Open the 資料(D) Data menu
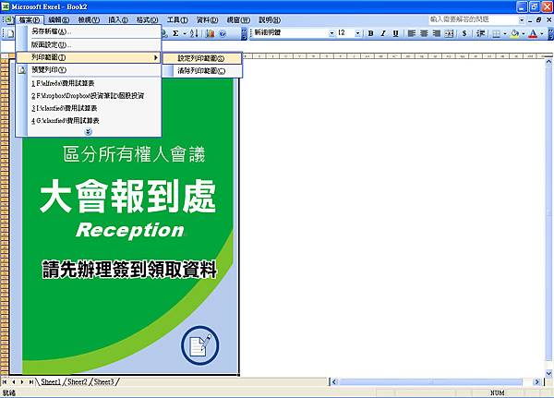This screenshot has width=554, height=398. (207, 20)
